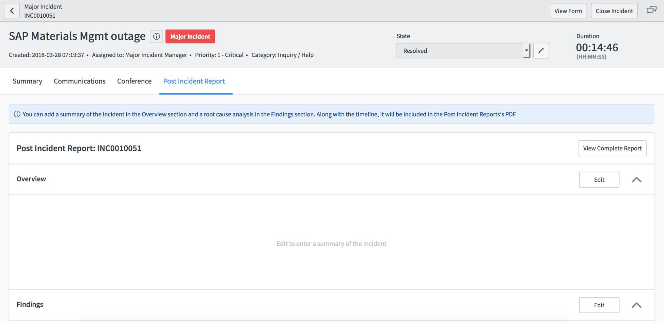Open the State dropdown showing Resolved
The image size is (664, 323).
click(x=463, y=51)
